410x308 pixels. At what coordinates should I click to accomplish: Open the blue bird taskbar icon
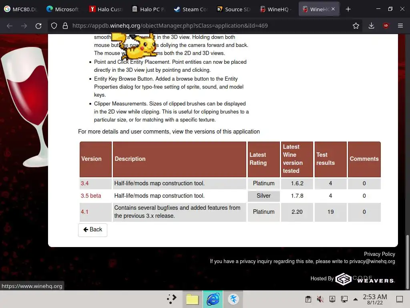tap(233, 299)
